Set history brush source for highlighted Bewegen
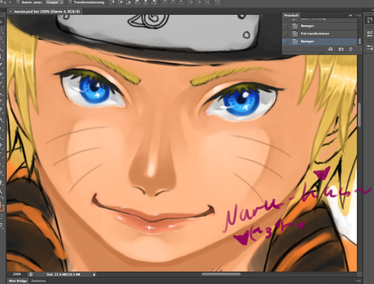 coord(286,41)
